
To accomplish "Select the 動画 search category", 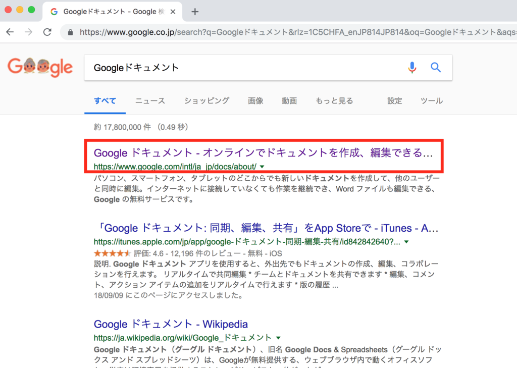I will [x=289, y=100].
